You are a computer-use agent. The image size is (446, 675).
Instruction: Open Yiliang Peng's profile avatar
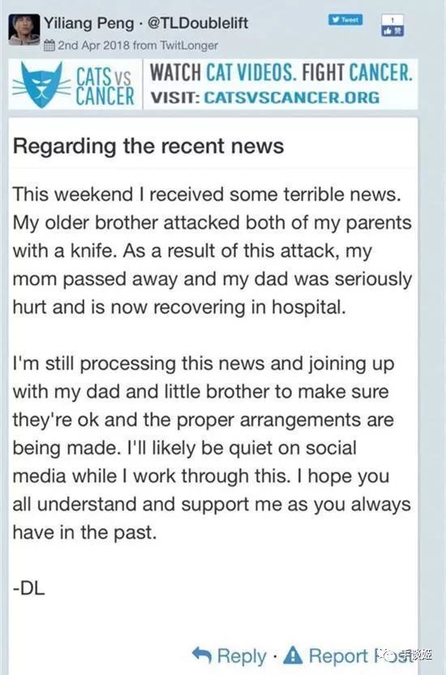click(x=24, y=29)
